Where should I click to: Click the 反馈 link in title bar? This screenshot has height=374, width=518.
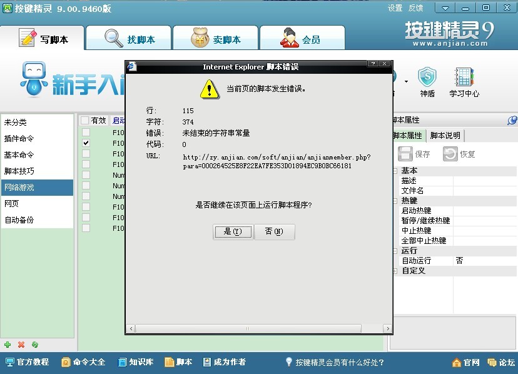[415, 8]
